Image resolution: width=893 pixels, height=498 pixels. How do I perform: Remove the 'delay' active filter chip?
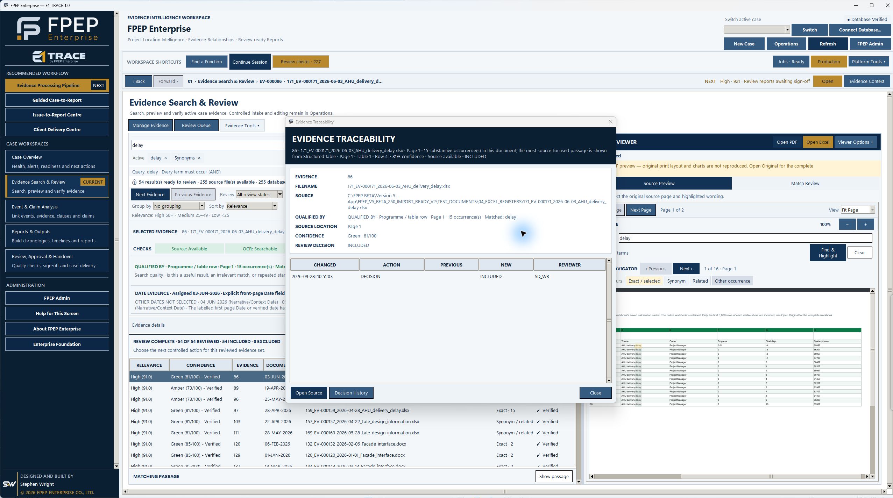(x=165, y=158)
